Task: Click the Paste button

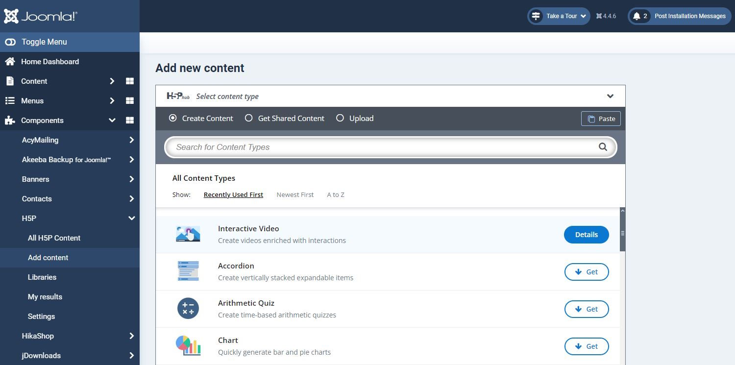Action: click(x=601, y=119)
